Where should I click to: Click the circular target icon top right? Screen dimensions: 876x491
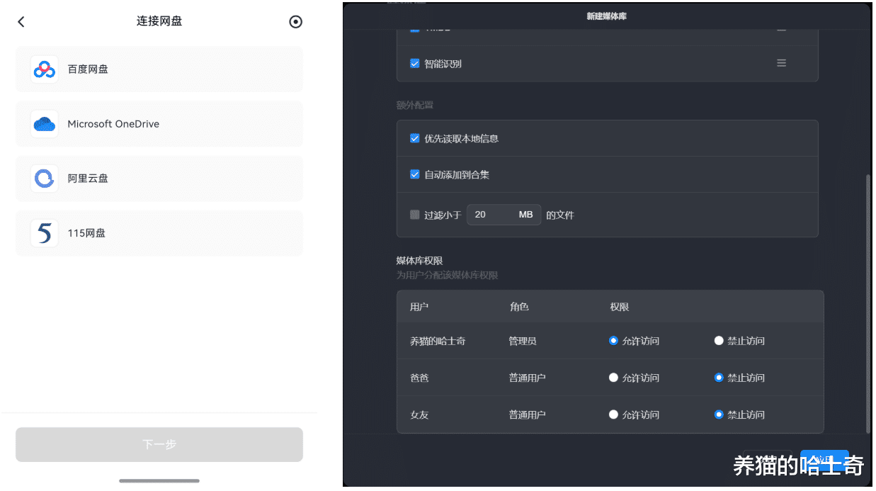tap(296, 22)
